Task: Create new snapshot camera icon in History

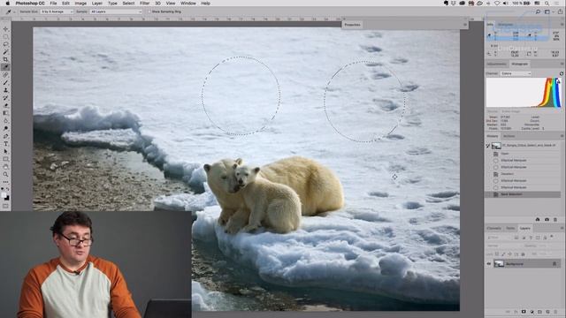Action: [x=547, y=219]
